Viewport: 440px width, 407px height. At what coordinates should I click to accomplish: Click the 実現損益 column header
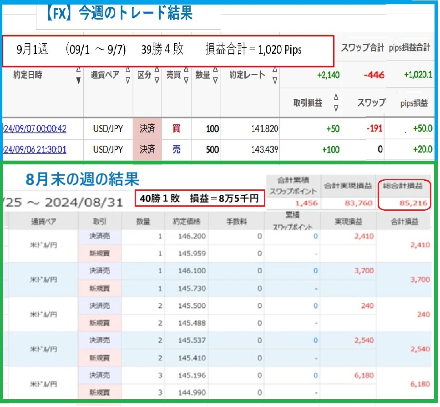(348, 221)
